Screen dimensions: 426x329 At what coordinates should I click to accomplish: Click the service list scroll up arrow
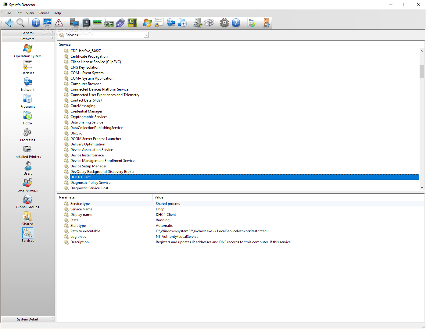(x=422, y=51)
